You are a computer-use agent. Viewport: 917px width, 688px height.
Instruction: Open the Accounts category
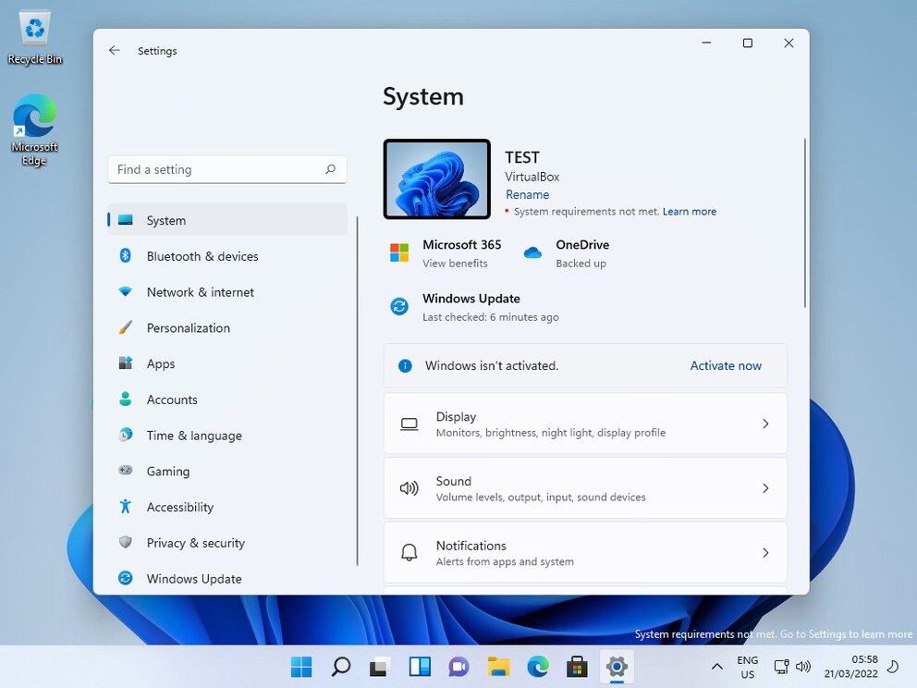point(227,399)
